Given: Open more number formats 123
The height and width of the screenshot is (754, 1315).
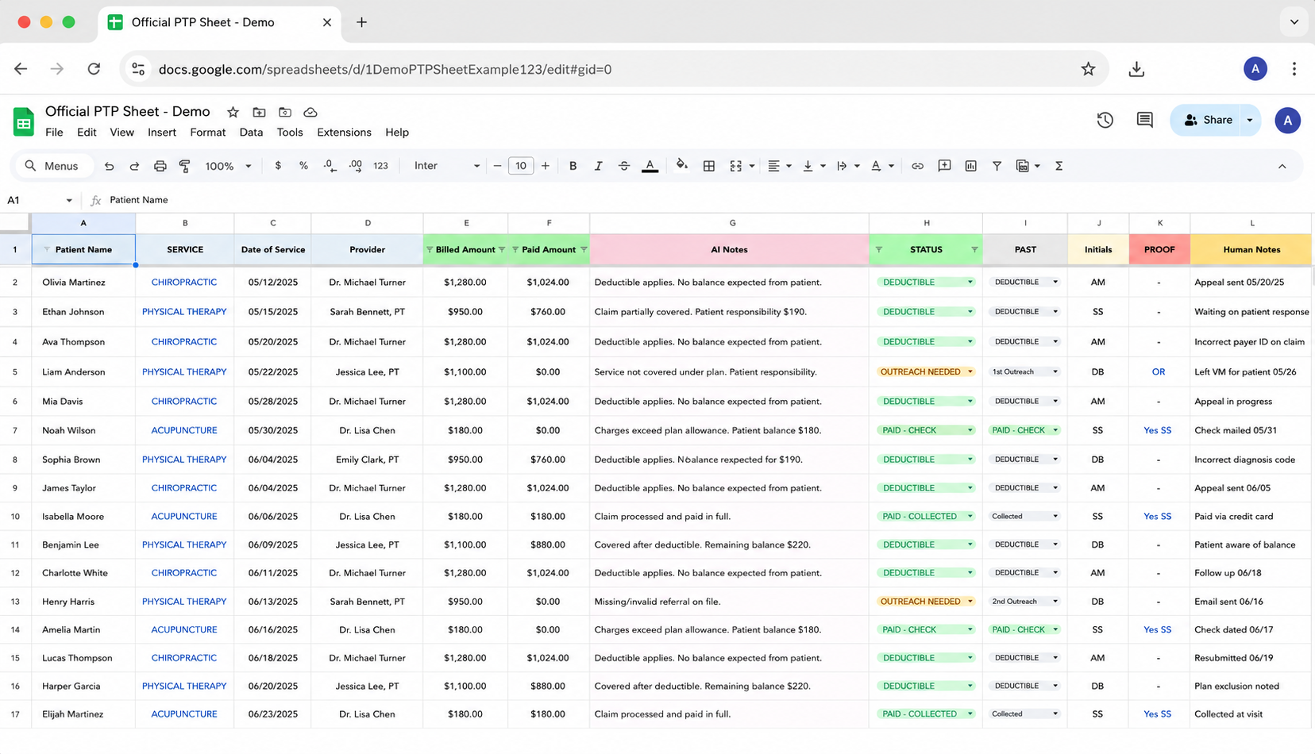Looking at the screenshot, I should pos(380,166).
